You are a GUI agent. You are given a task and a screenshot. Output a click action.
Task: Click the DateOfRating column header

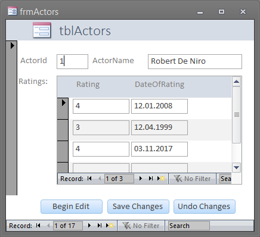pyautogui.click(x=159, y=85)
